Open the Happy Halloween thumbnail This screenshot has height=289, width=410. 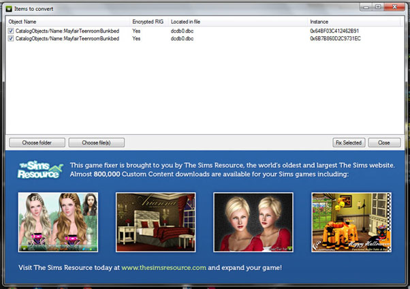pos(351,222)
